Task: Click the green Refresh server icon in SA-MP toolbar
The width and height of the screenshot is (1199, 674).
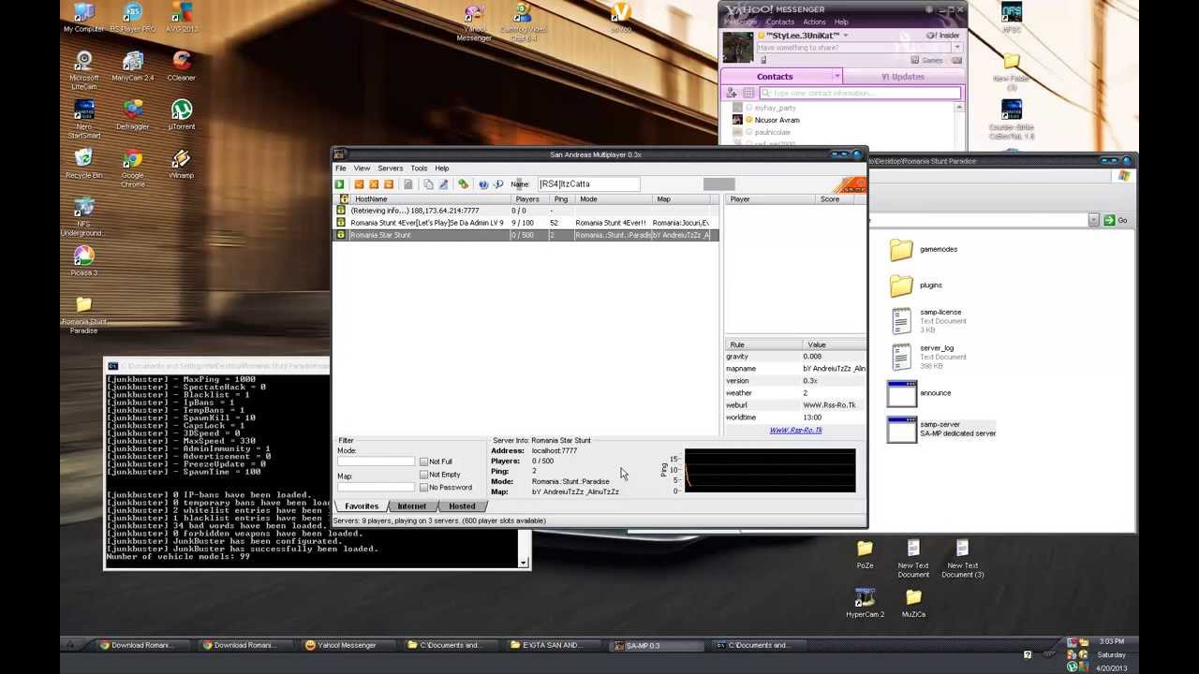Action: 463,184
